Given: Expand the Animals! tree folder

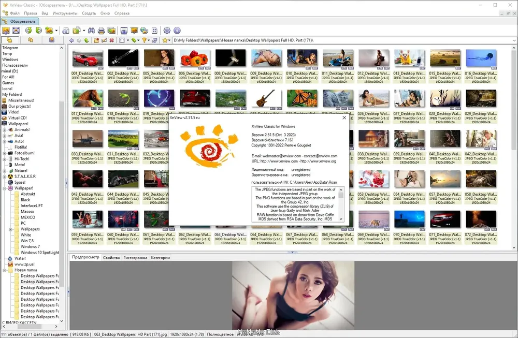Looking at the screenshot, I should (x=4, y=130).
